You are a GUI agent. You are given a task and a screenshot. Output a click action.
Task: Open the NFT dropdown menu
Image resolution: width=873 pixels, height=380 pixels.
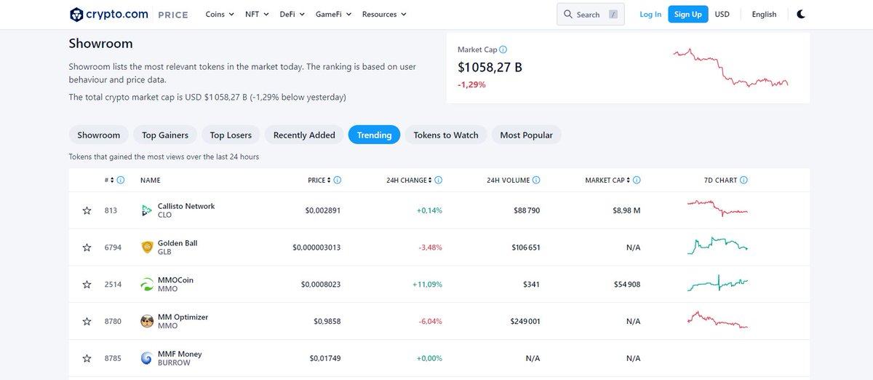[x=257, y=14]
